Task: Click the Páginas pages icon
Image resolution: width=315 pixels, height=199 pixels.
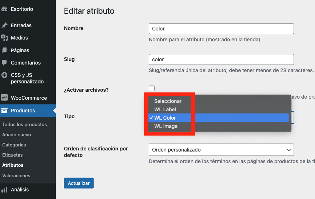Action: (4, 50)
